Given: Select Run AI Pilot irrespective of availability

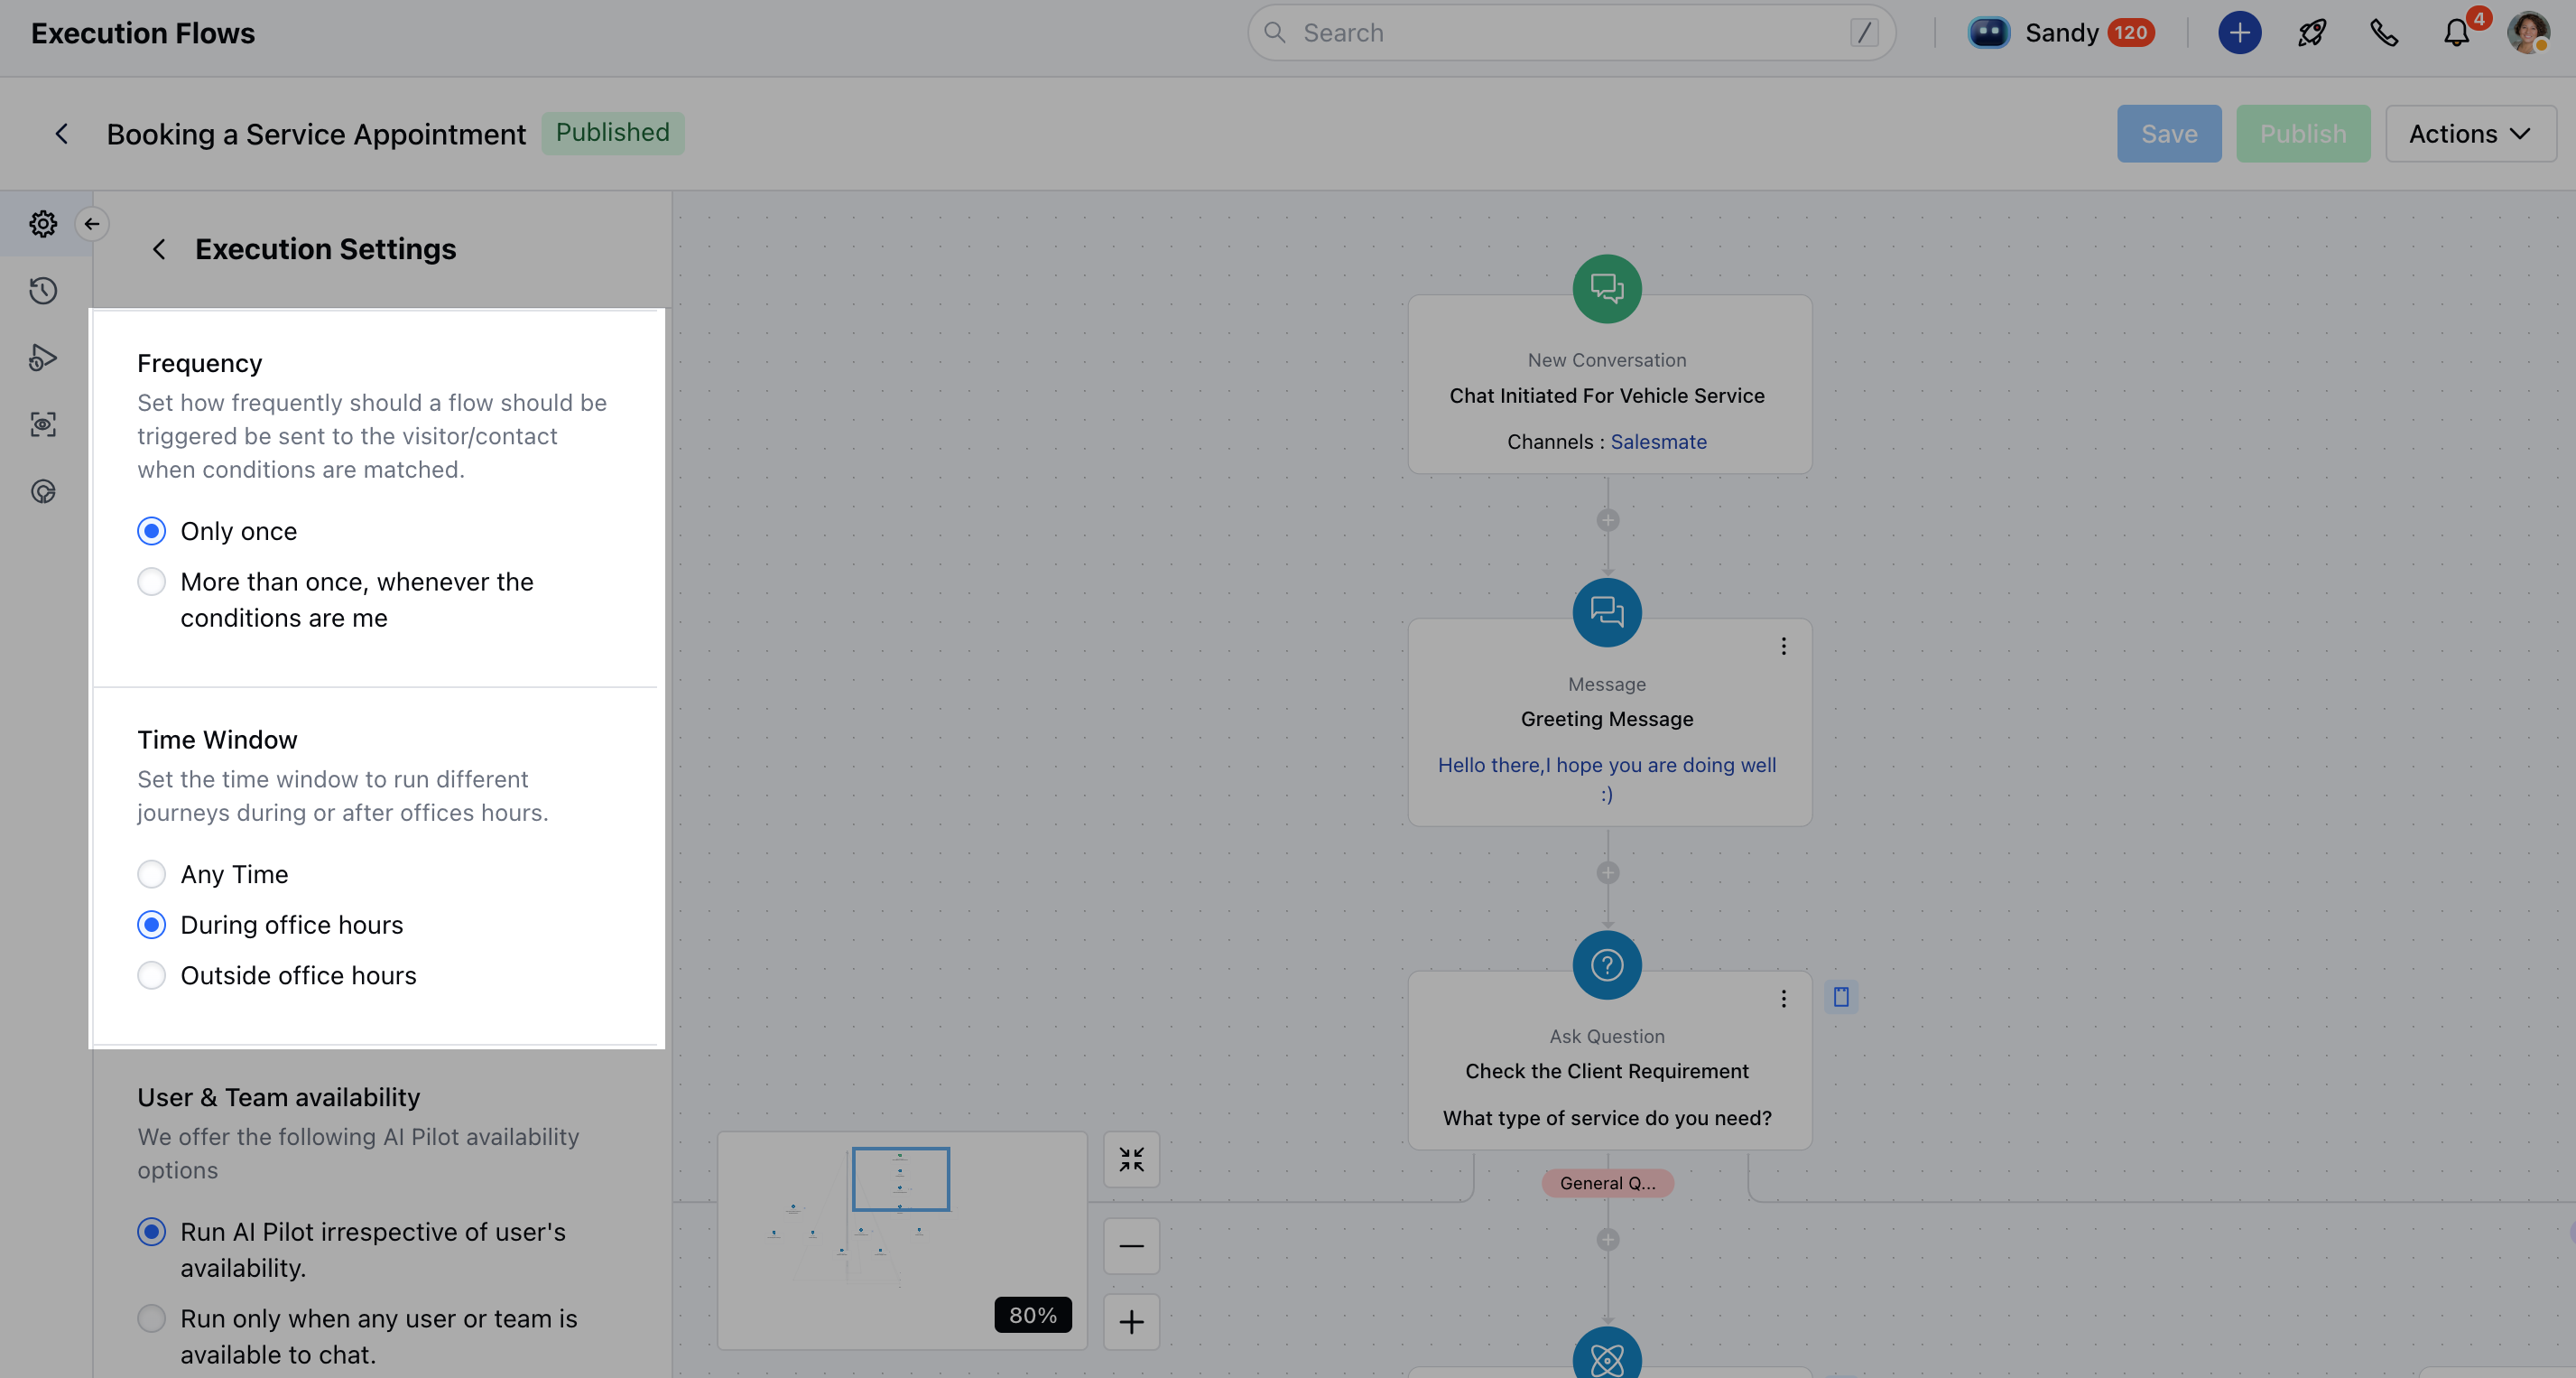Looking at the screenshot, I should point(151,1232).
